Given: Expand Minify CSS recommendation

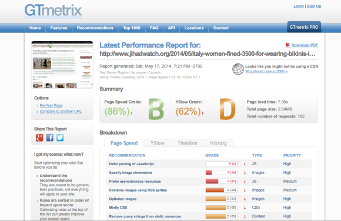Looking at the screenshot, I should [x=118, y=207].
